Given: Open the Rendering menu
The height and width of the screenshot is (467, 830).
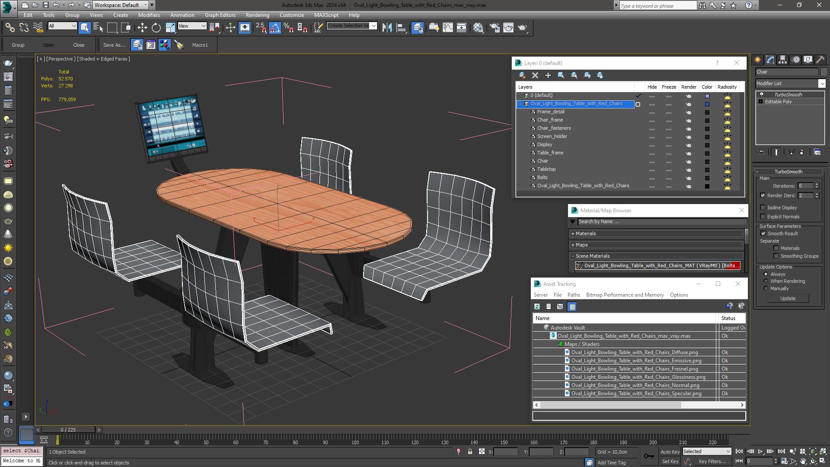Looking at the screenshot, I should [257, 15].
